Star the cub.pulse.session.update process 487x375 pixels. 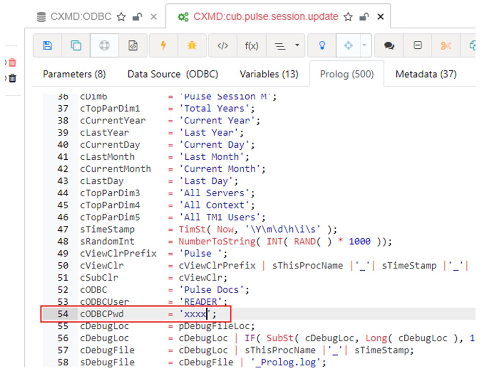348,17
